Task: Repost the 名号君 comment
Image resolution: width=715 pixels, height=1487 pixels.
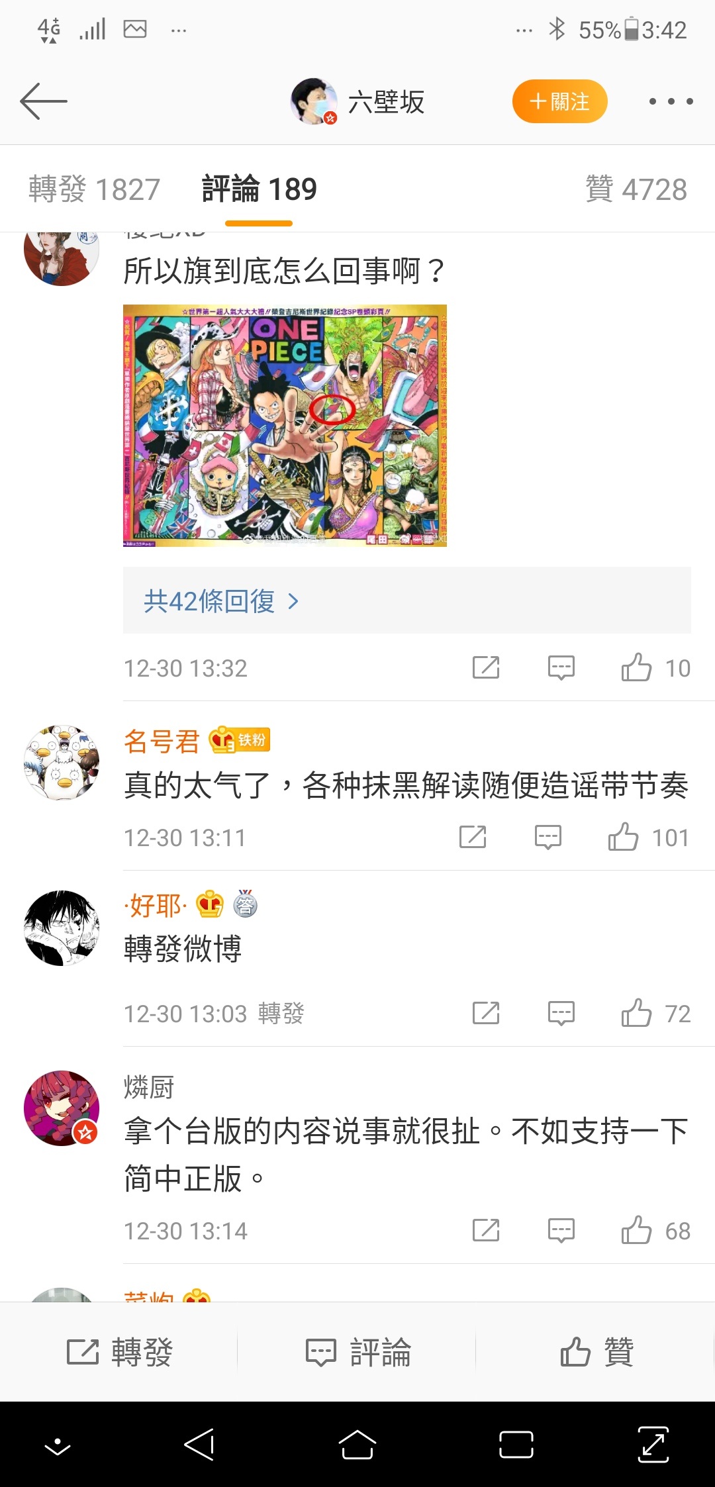Action: 473,837
